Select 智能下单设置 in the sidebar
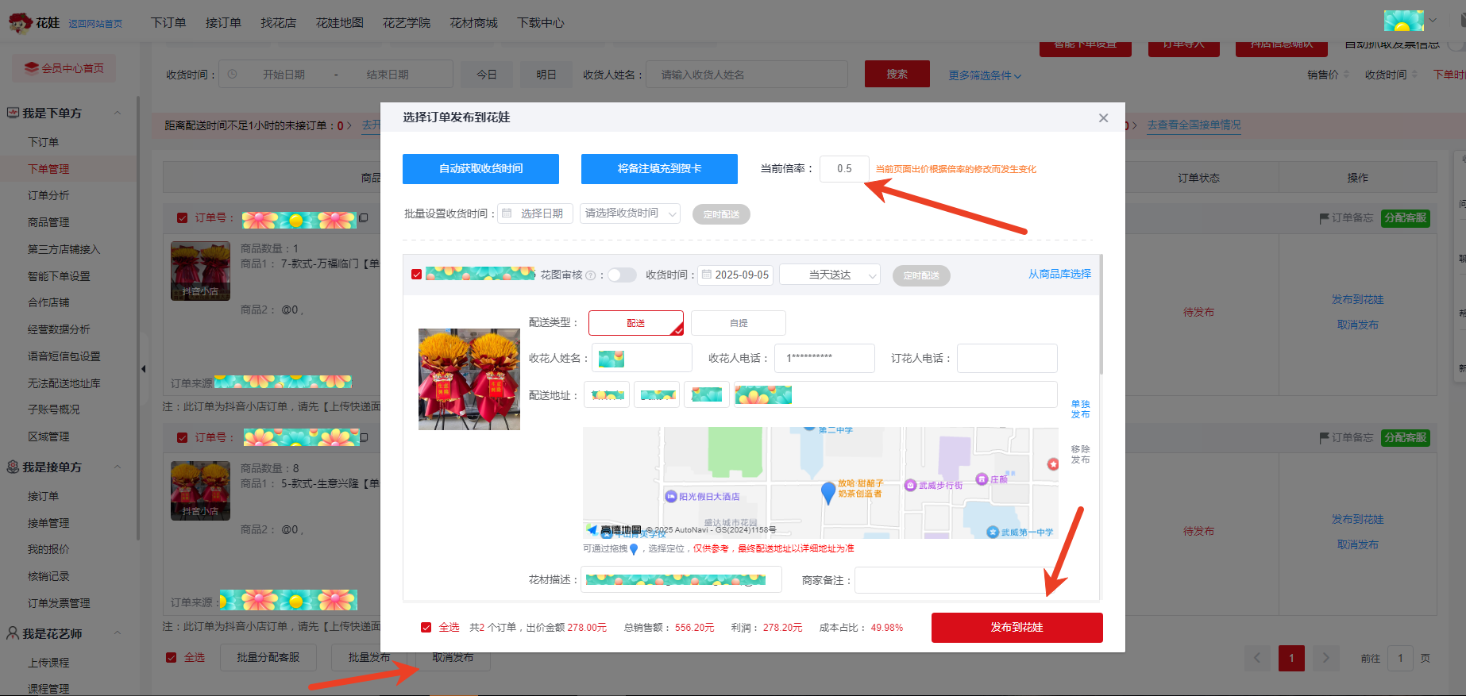Image resolution: width=1466 pixels, height=696 pixels. 59,276
